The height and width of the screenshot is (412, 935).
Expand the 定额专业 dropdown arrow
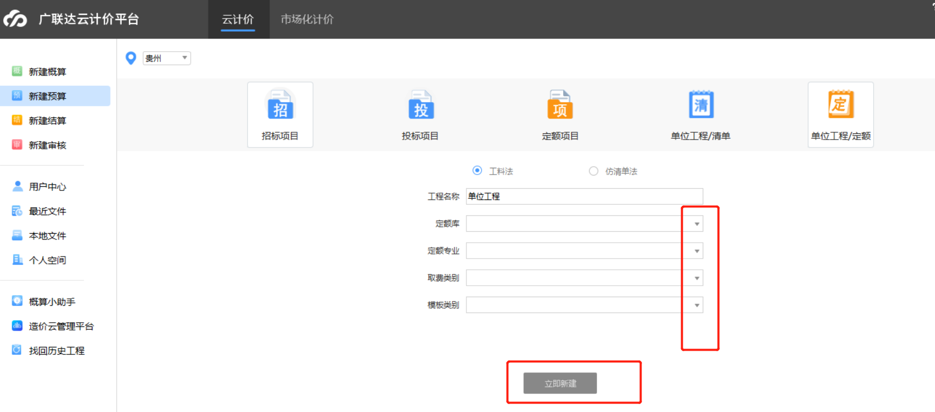pos(697,251)
